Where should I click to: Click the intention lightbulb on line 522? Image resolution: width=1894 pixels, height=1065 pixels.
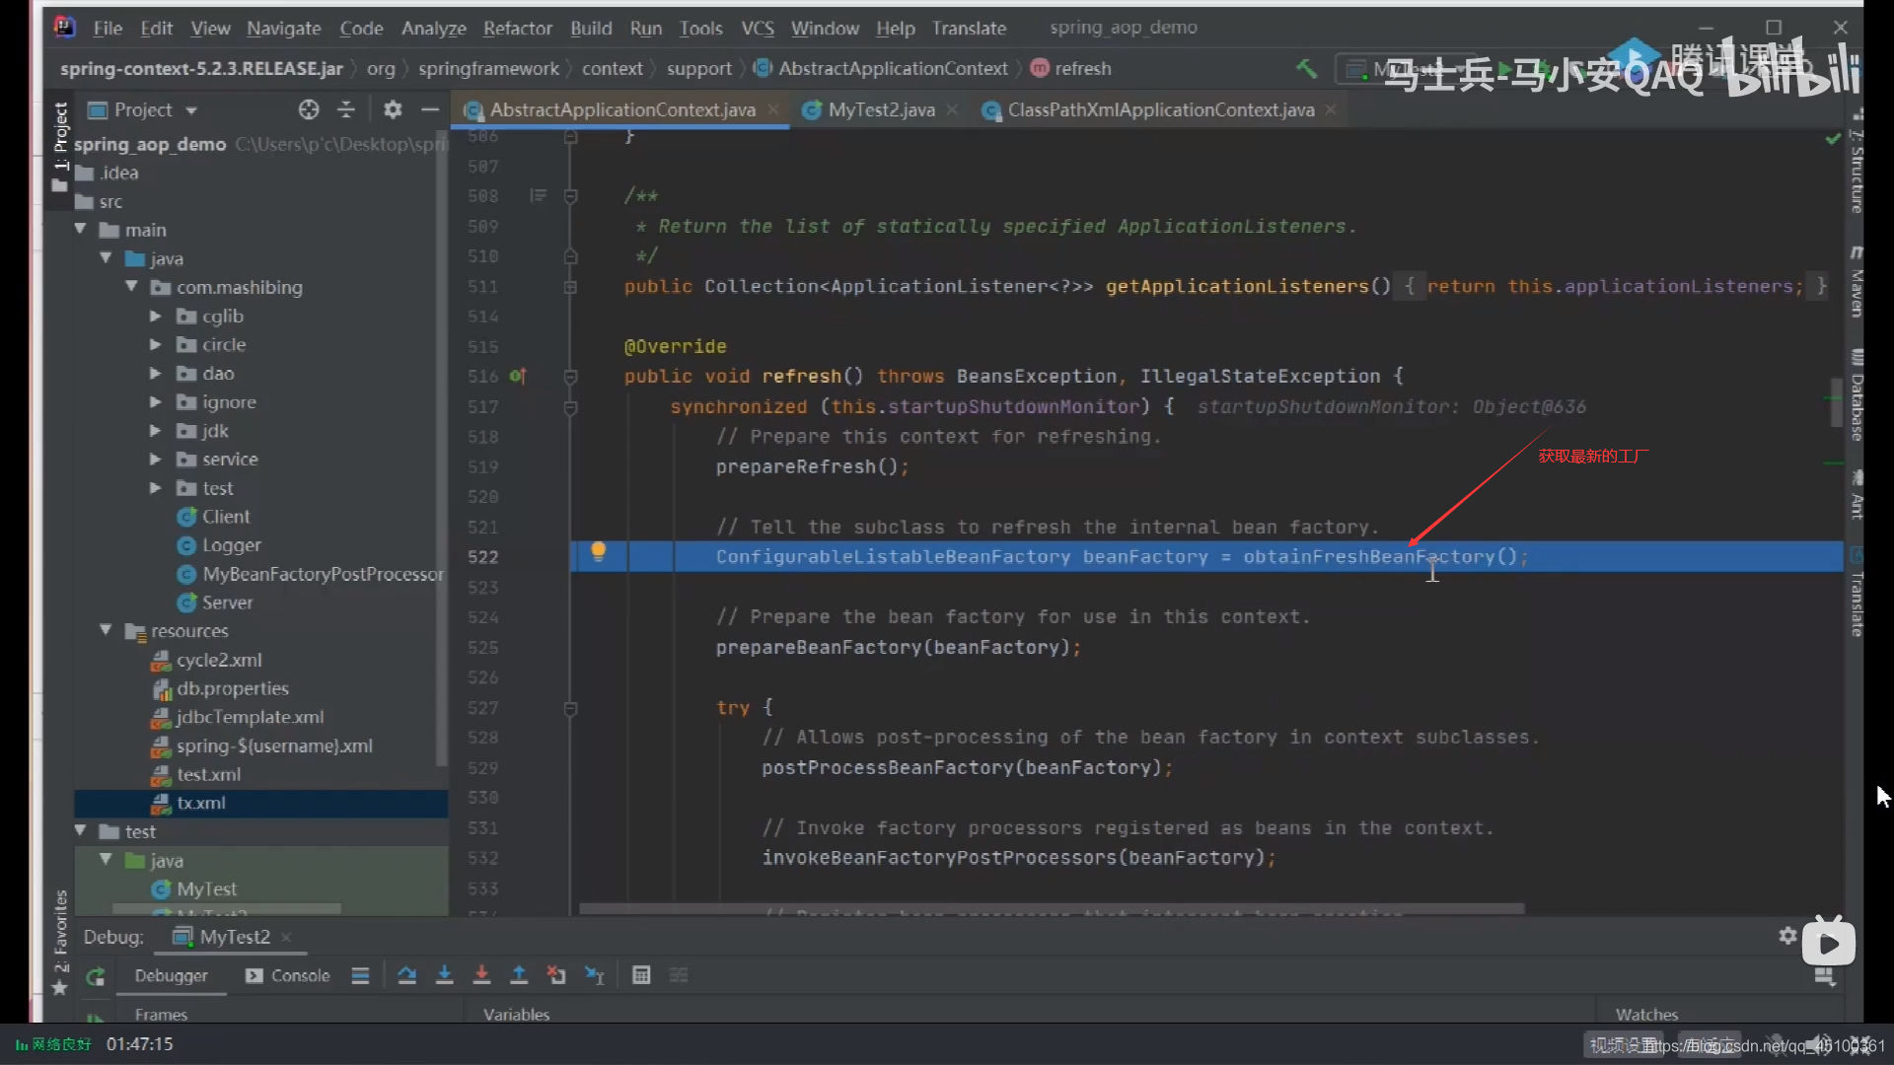(598, 552)
